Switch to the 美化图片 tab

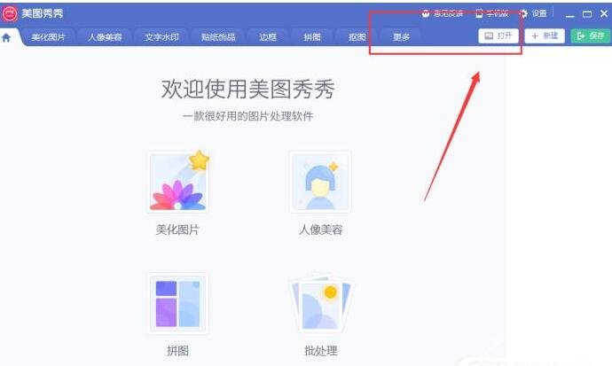(x=49, y=37)
